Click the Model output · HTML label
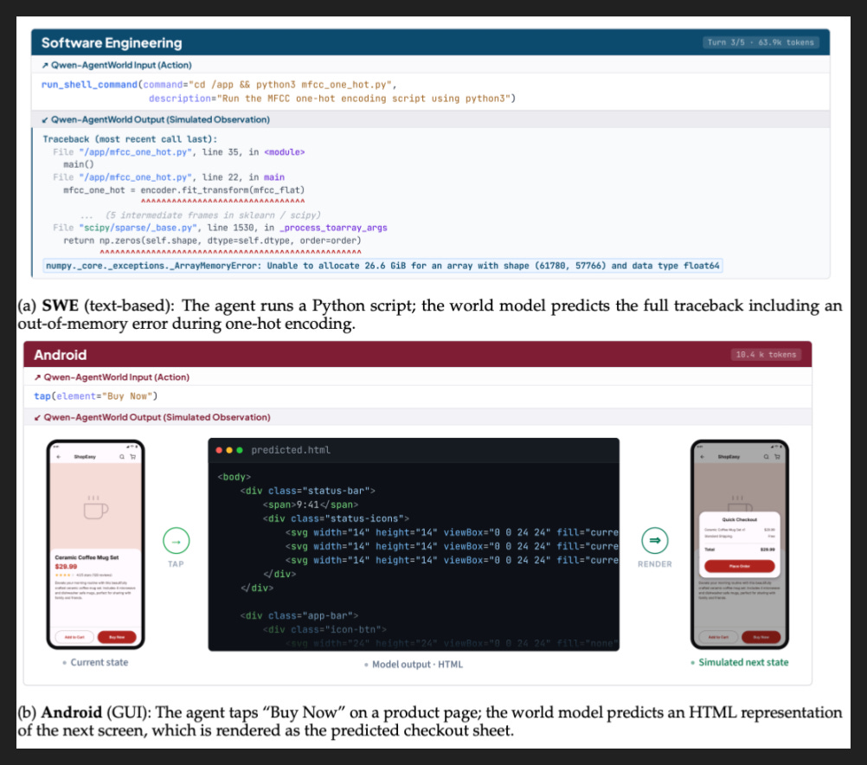 coord(417,665)
